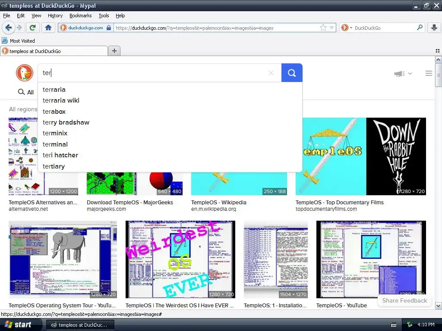Choose 'terabox' suggestion
This screenshot has width=442, height=331.
[x=170, y=112]
